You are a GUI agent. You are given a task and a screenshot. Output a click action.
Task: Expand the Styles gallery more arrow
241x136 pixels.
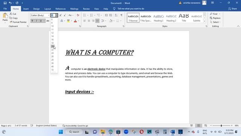(204, 21)
